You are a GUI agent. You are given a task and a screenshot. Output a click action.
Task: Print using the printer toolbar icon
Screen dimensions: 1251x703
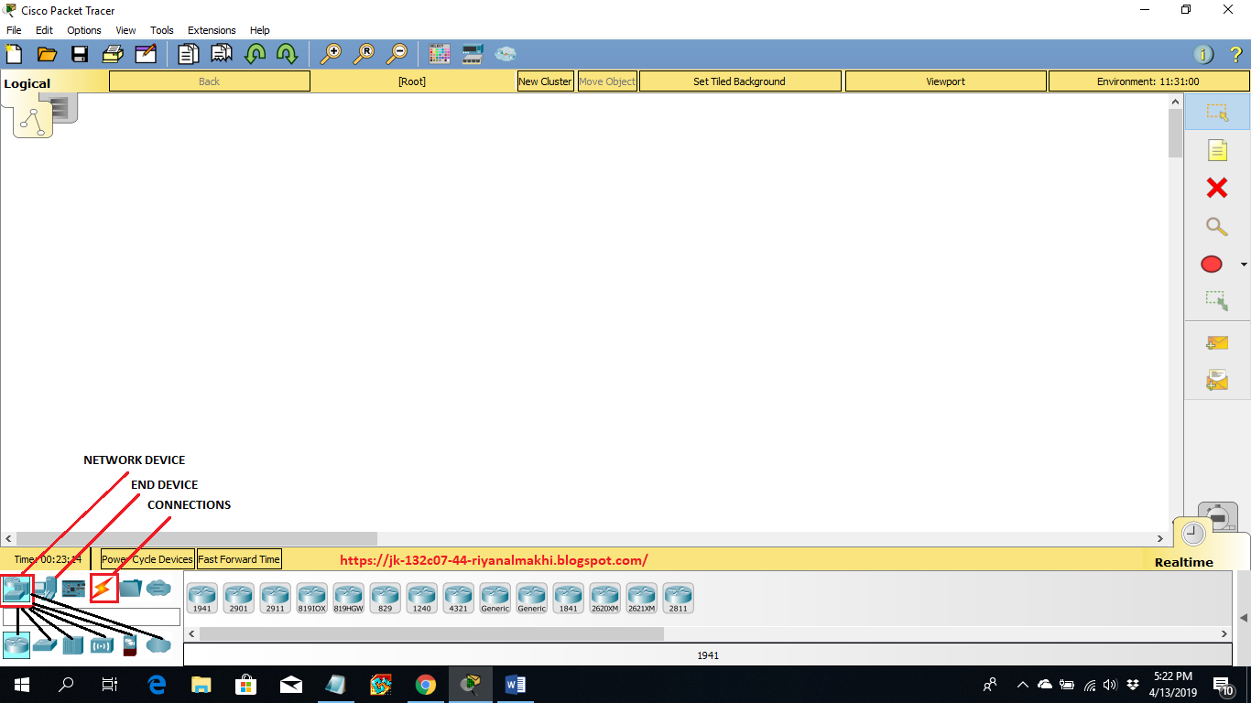113,53
